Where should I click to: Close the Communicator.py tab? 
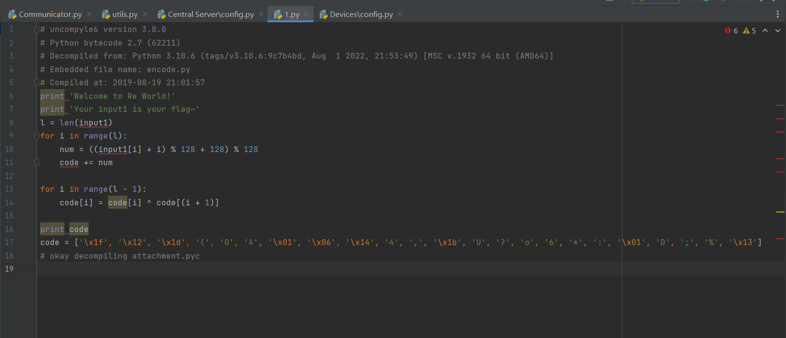[x=89, y=15]
